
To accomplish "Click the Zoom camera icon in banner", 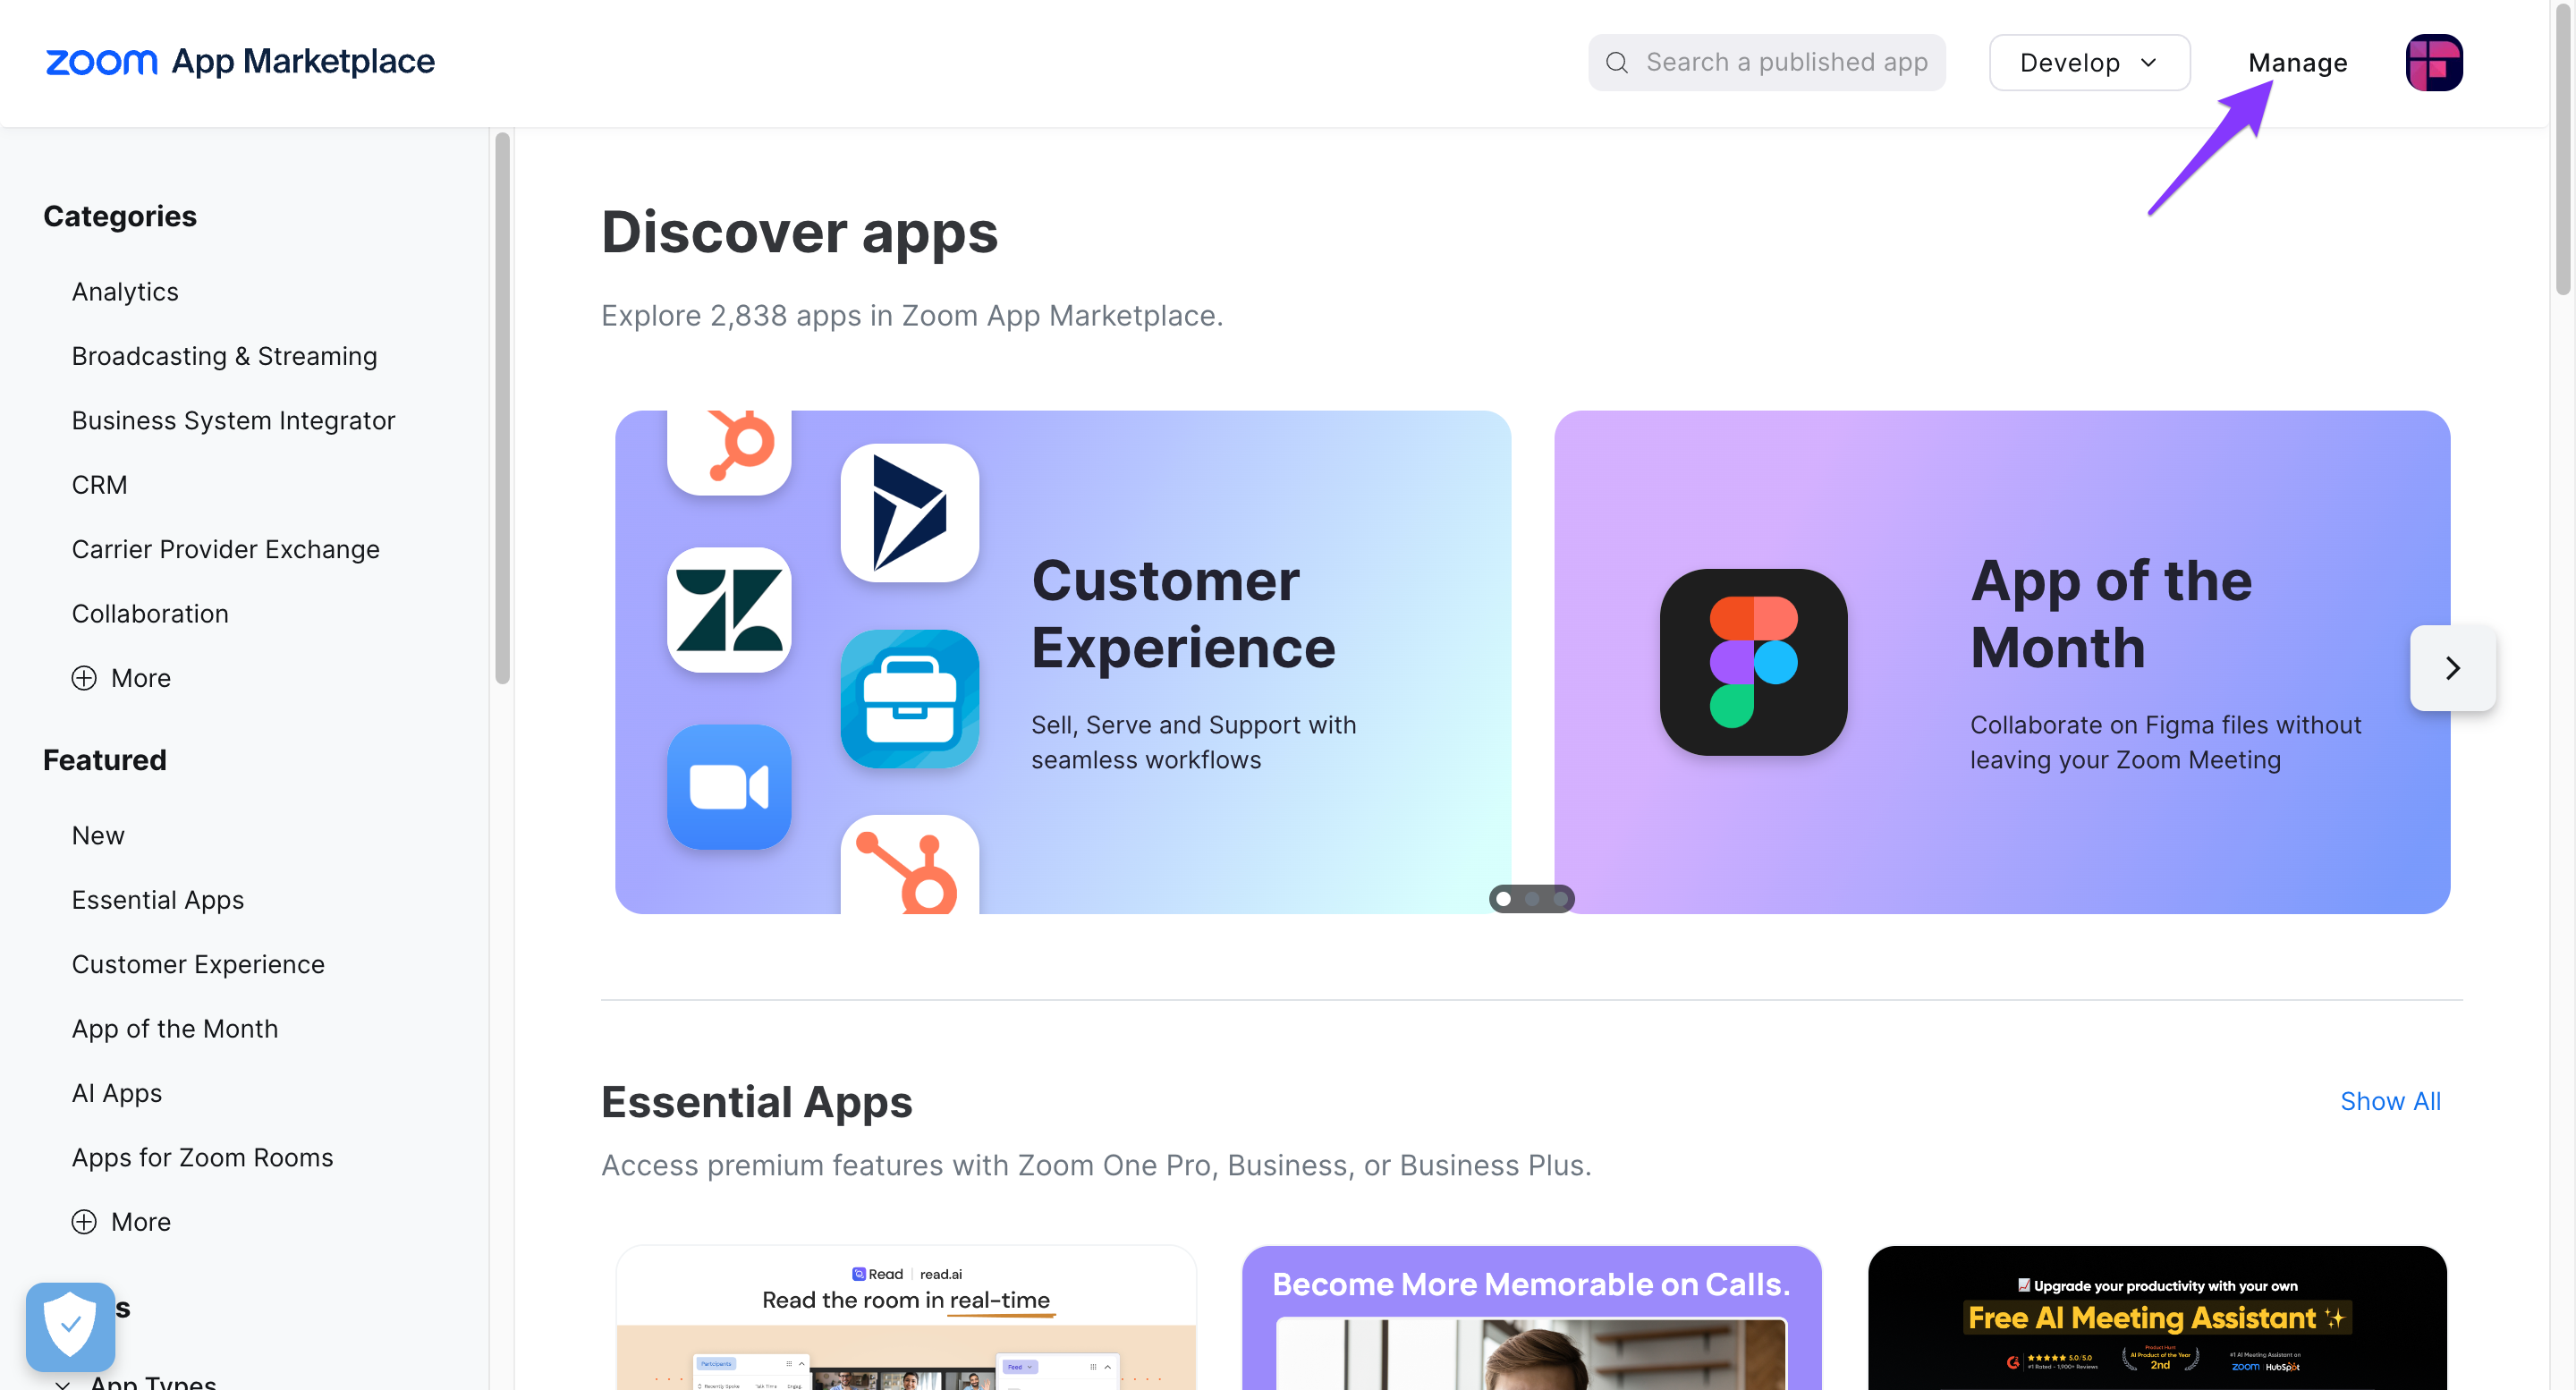I will coord(729,787).
